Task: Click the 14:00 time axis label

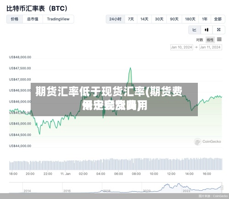Action: [x=189, y=174]
